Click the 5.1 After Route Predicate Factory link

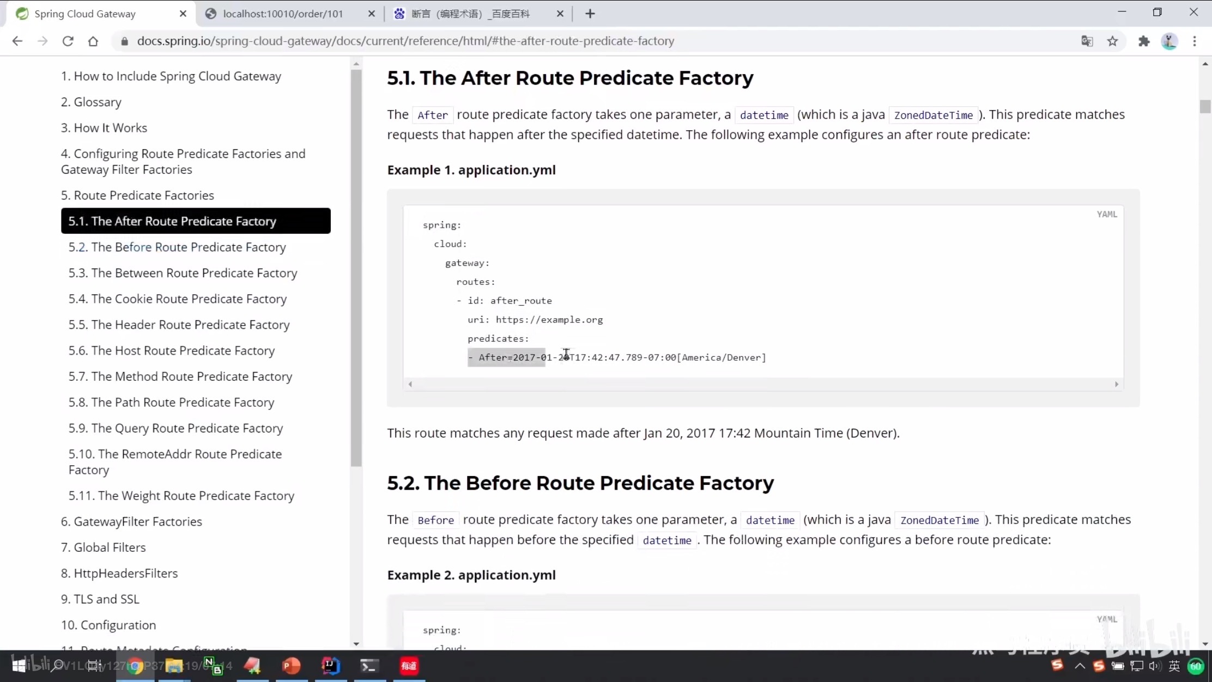pyautogui.click(x=172, y=221)
